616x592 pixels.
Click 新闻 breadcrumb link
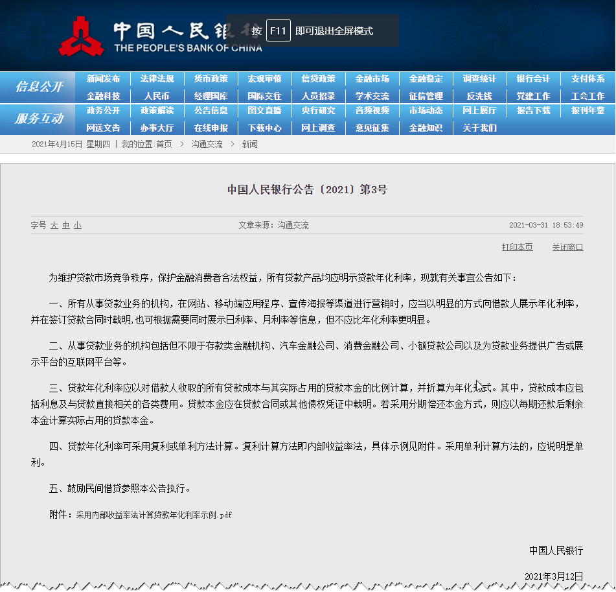coord(250,145)
